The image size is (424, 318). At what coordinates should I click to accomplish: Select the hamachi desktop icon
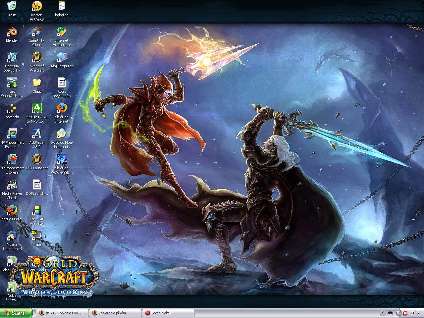(12, 109)
